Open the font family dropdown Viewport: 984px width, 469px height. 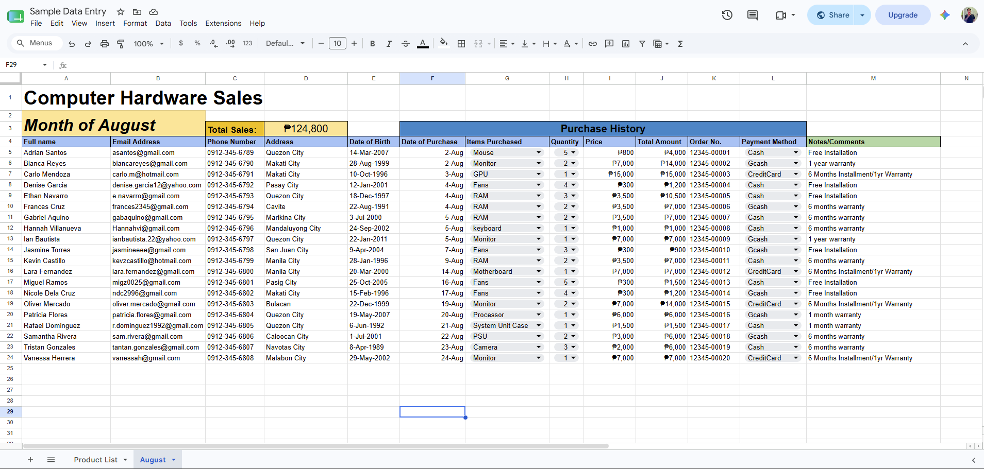tap(285, 44)
